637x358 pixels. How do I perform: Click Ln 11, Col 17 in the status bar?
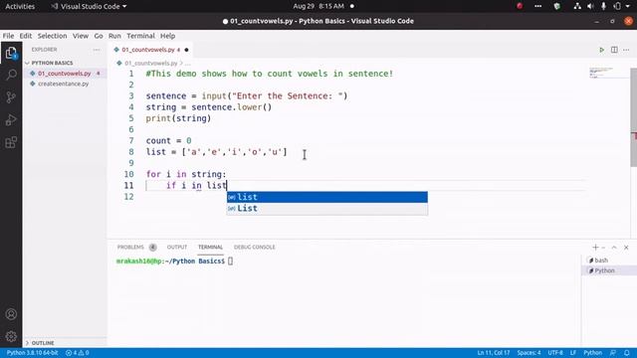(494, 353)
